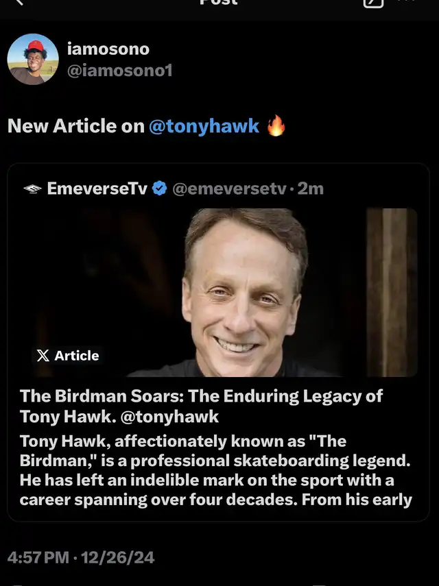Tap the fire emoji in the post
The image size is (439, 586).
click(276, 126)
